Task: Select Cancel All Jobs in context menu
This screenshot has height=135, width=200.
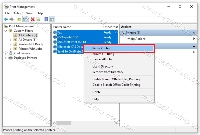Action: [119, 59]
